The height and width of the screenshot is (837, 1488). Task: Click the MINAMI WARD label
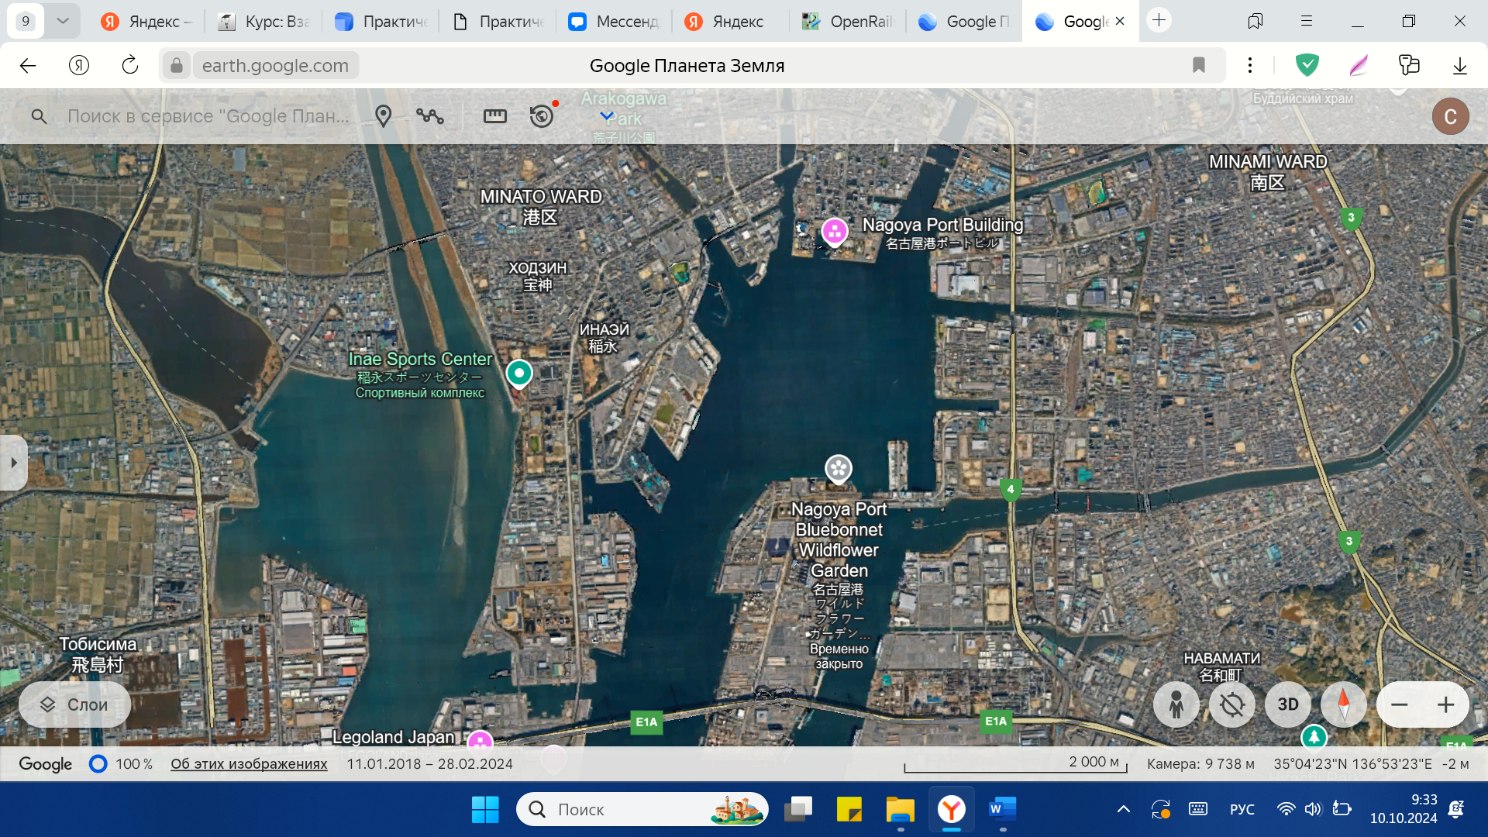pos(1268,162)
